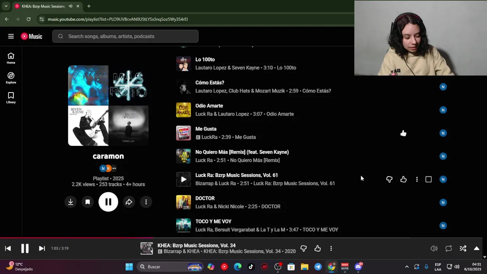Screen dimensions: 487x274
Task: Toggle the like on Me Gusta track
Action: [x=403, y=133]
